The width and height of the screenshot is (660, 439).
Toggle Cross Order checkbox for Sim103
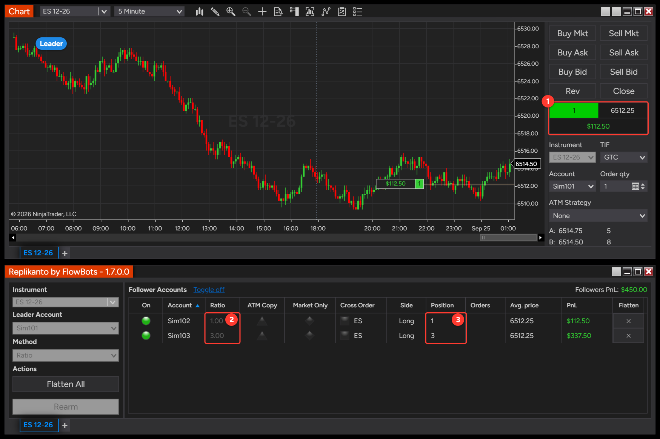(345, 336)
